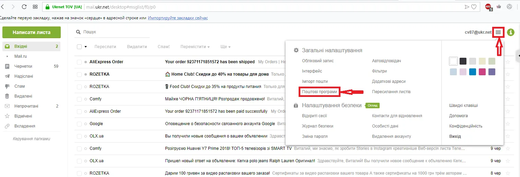Image resolution: width=520 pixels, height=177 pixels.
Task: Click Импортируйте закладки сейчас link
Action: pyautogui.click(x=178, y=18)
